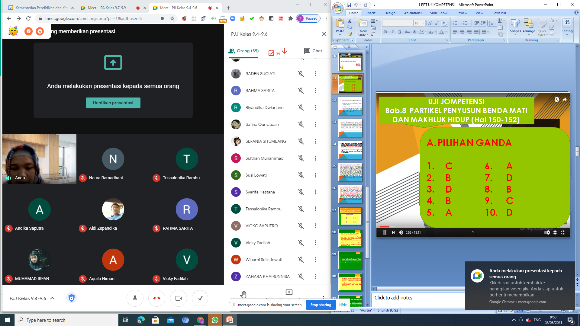Viewport: 580px width, 326px height.
Task: Open the font size dropdown
Action: pos(423,23)
